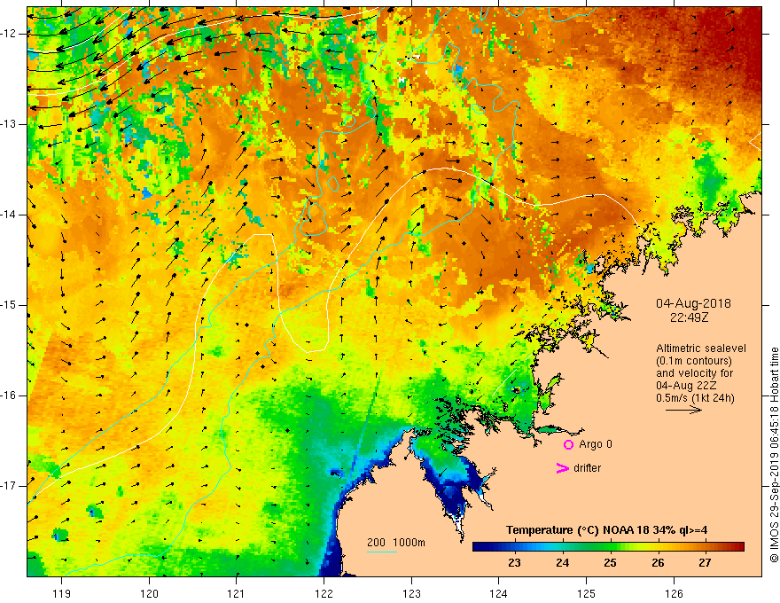The width and height of the screenshot is (780, 603).
Task: Click the latitude label -15
Action: [10, 305]
